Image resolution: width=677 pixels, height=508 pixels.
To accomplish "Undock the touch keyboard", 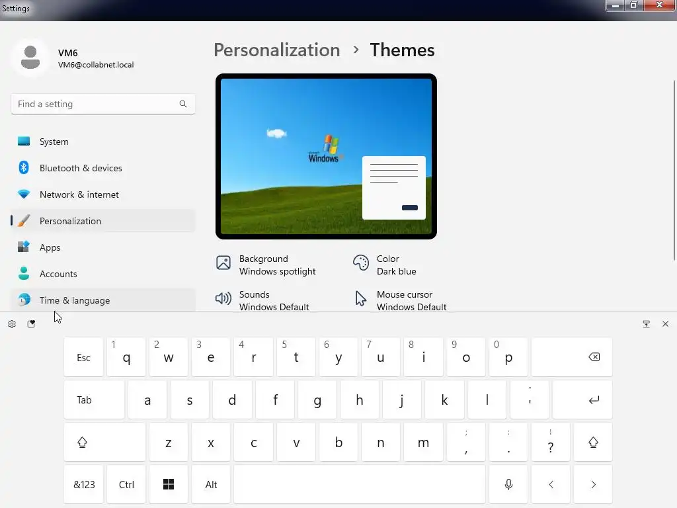I will coord(647,324).
